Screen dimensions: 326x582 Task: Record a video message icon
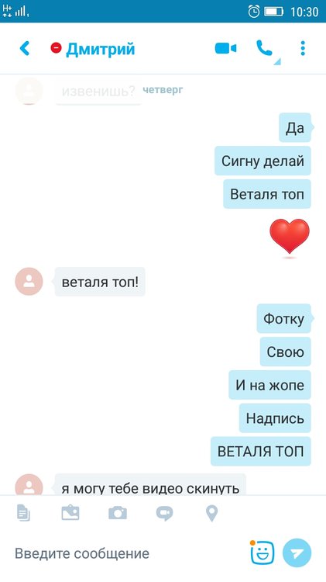[x=164, y=513]
